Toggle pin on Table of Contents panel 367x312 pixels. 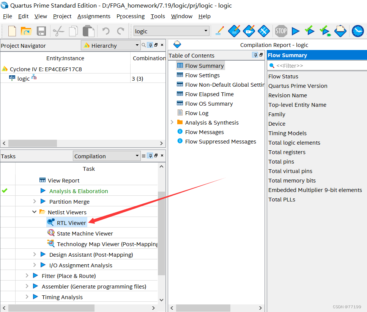(x=255, y=55)
